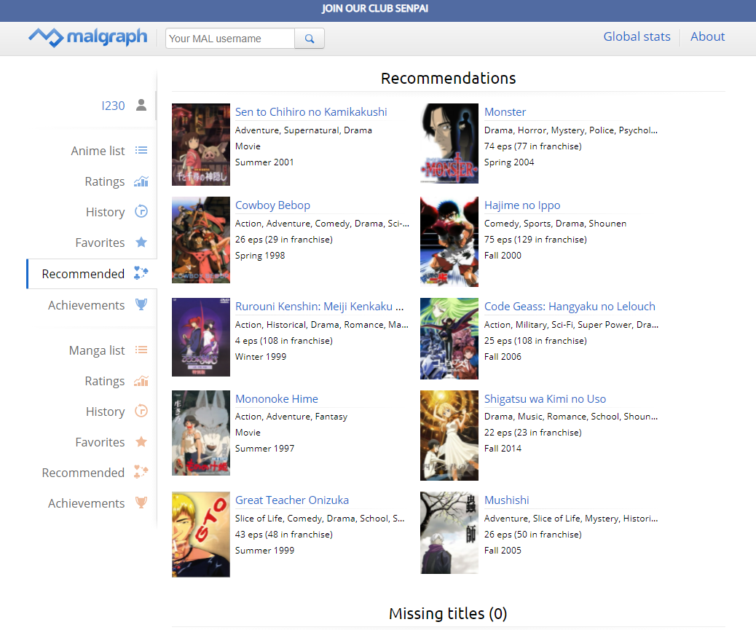
Task: Open Code Geass: Hangyaku no Lelouch link
Action: tap(570, 307)
